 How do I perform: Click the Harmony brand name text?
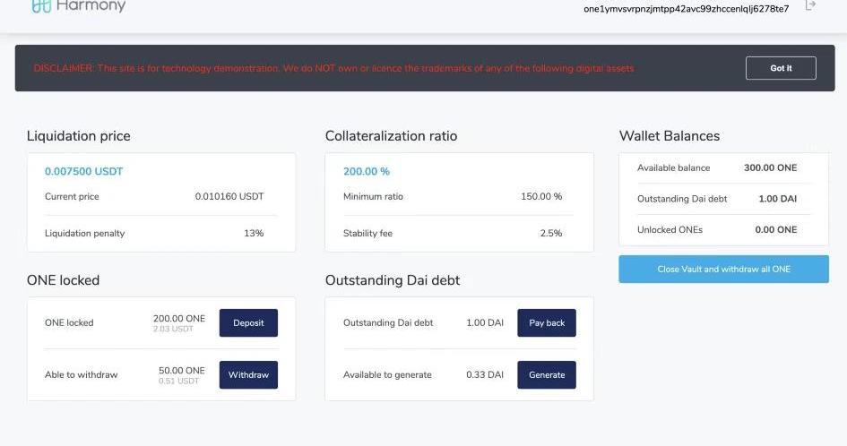[91, 6]
